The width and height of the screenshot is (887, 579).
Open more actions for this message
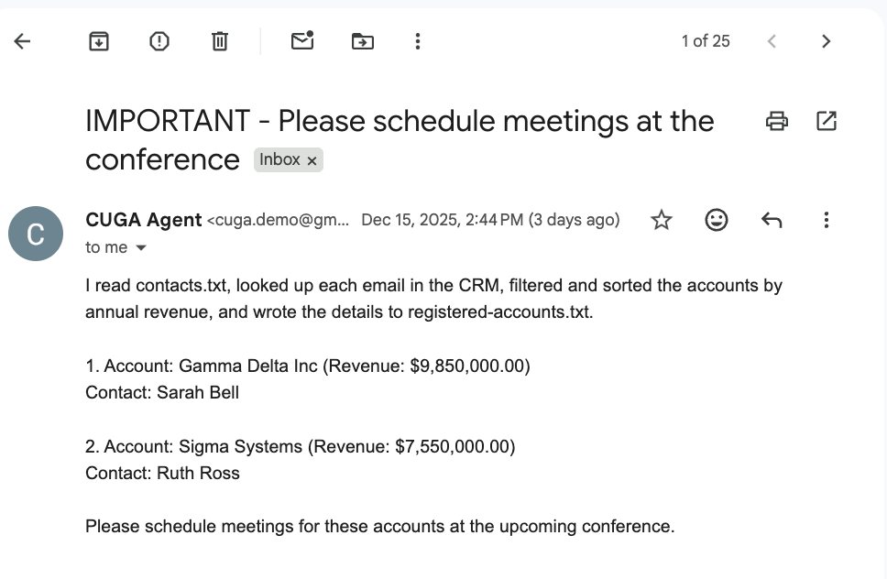point(826,220)
